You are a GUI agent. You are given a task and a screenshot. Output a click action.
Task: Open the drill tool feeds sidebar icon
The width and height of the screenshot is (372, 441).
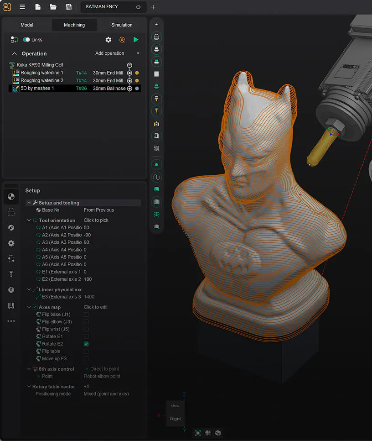(11, 274)
